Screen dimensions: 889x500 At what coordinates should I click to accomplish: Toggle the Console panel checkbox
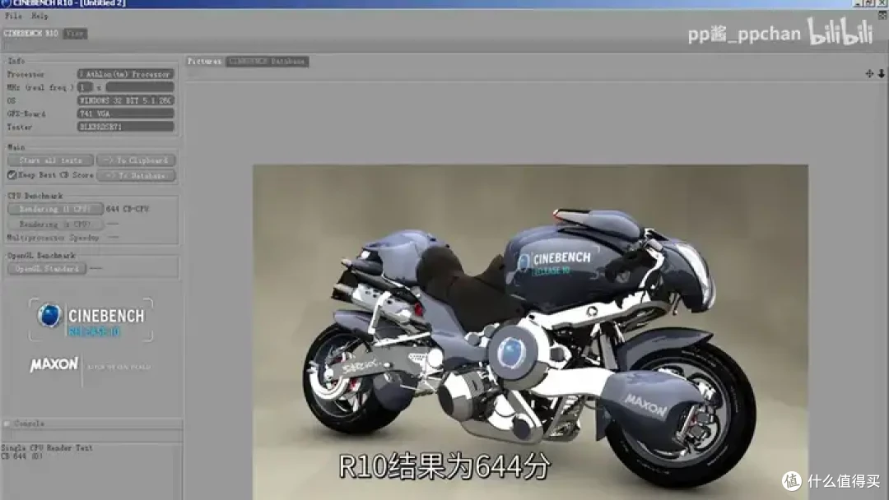coord(7,424)
